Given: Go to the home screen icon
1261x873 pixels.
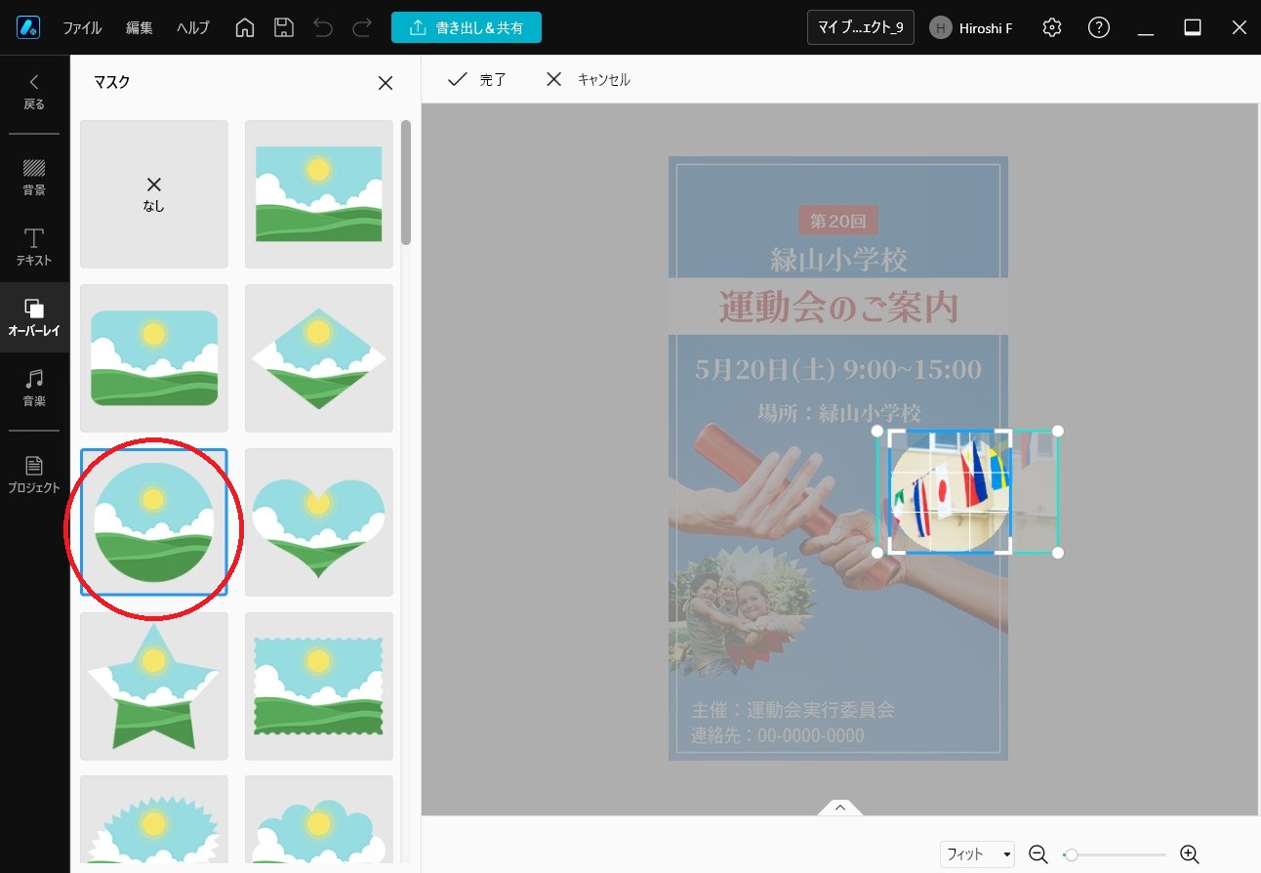Looking at the screenshot, I should [246, 27].
